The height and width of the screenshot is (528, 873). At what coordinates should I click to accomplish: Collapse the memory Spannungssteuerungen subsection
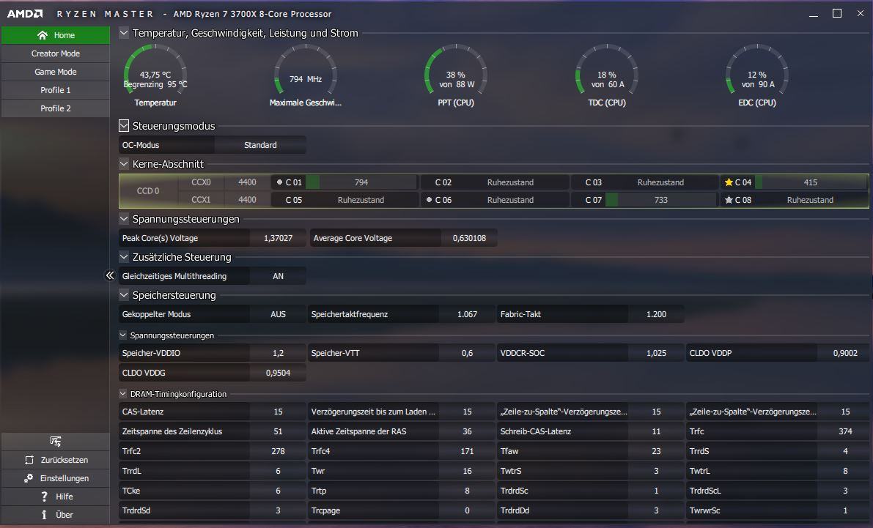pos(123,335)
